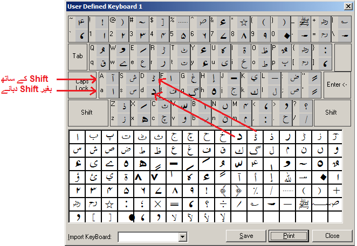
Task: Choose the equals sign in the character grid
Action: click(174, 204)
